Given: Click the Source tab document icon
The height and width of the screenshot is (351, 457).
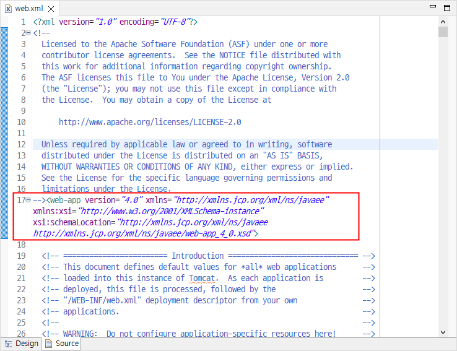Looking at the screenshot, I should pos(48,344).
